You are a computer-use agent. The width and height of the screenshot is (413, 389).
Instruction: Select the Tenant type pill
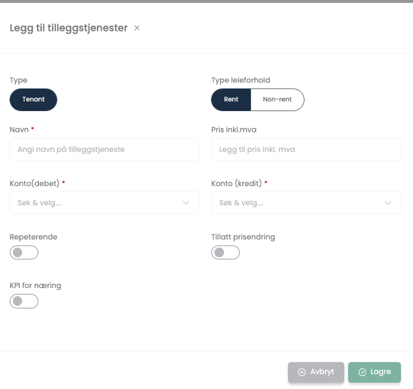pyautogui.click(x=33, y=99)
